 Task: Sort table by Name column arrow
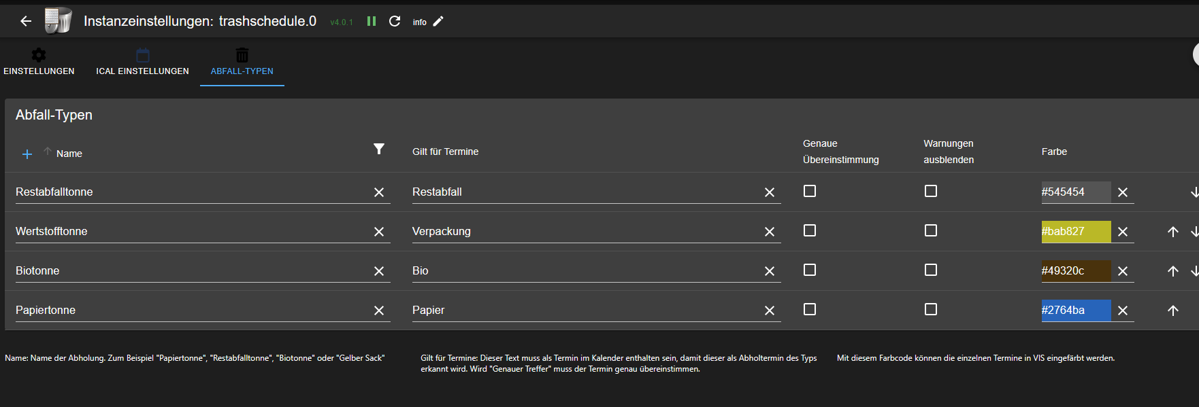48,152
